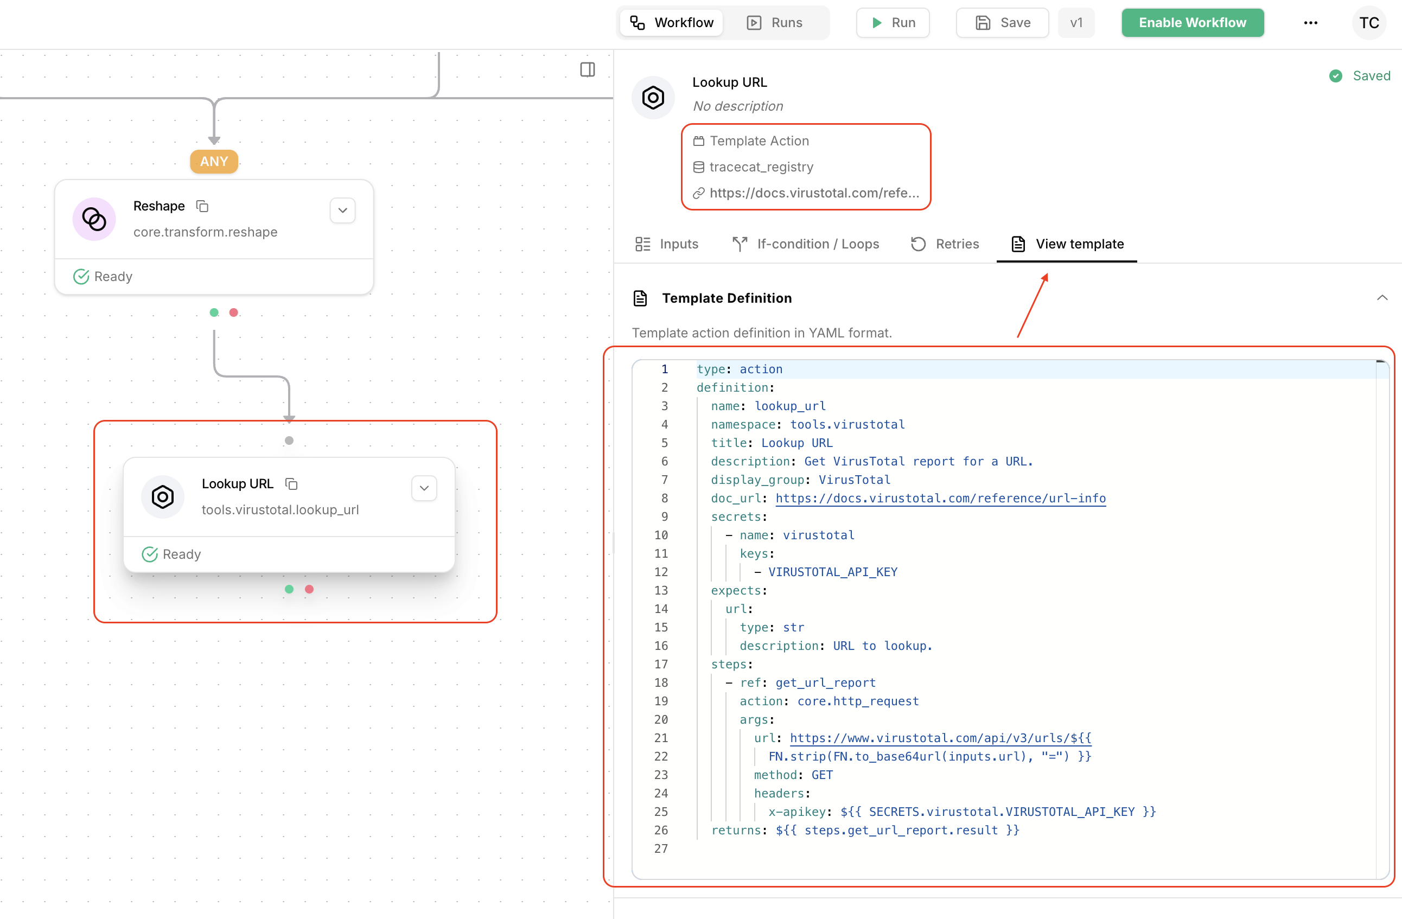Toggle the side panel layout icon

pyautogui.click(x=587, y=69)
